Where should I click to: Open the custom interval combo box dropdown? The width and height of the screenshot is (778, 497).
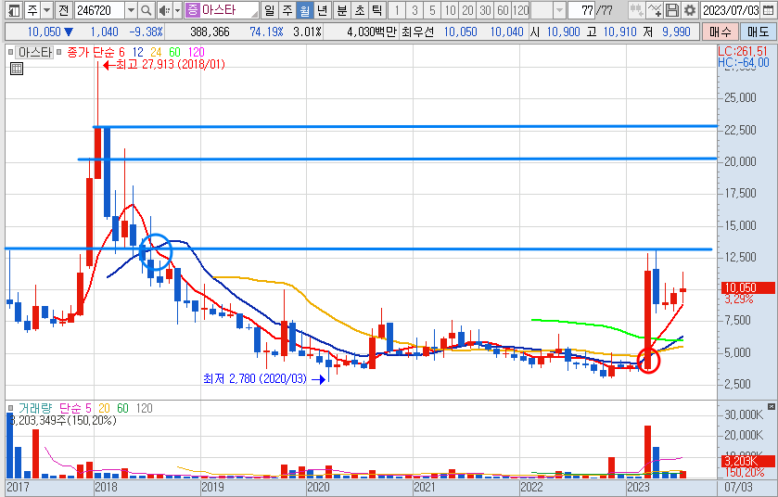pyautogui.click(x=559, y=10)
